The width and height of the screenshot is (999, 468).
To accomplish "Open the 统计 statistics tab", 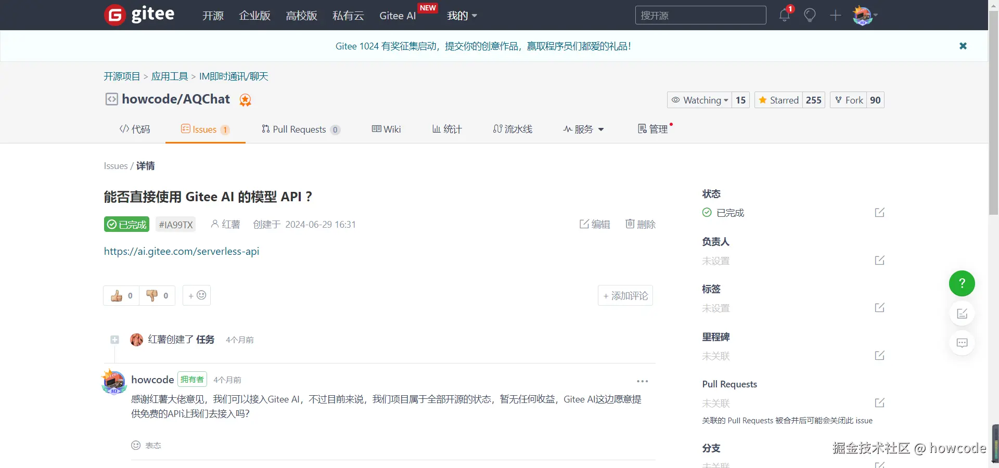I will pyautogui.click(x=447, y=129).
